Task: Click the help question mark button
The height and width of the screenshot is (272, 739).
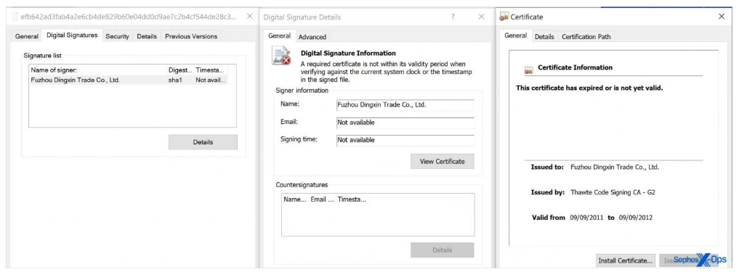Action: pos(453,17)
